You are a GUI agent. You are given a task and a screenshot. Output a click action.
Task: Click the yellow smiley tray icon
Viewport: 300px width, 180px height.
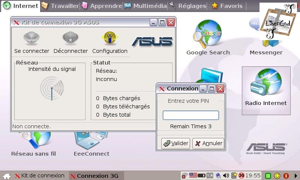click(x=277, y=175)
